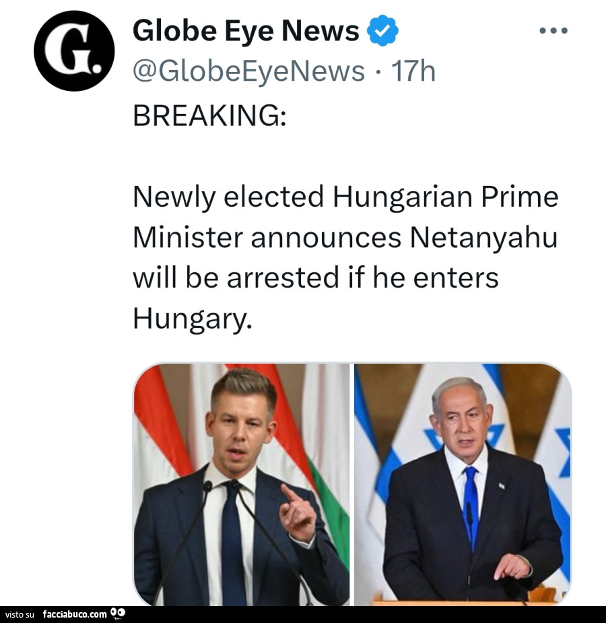Click "Newly elected Hungarian Prime" text line
The height and width of the screenshot is (623, 606).
pos(345,197)
